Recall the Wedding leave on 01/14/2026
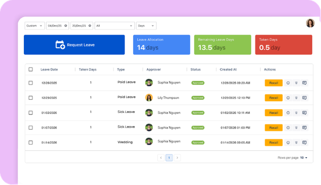This screenshot has width=321, height=185. click(x=274, y=143)
